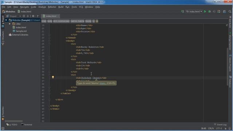Change the UTF-8 file encoding in status bar
This screenshot has height=131, width=233.
[x=219, y=128]
